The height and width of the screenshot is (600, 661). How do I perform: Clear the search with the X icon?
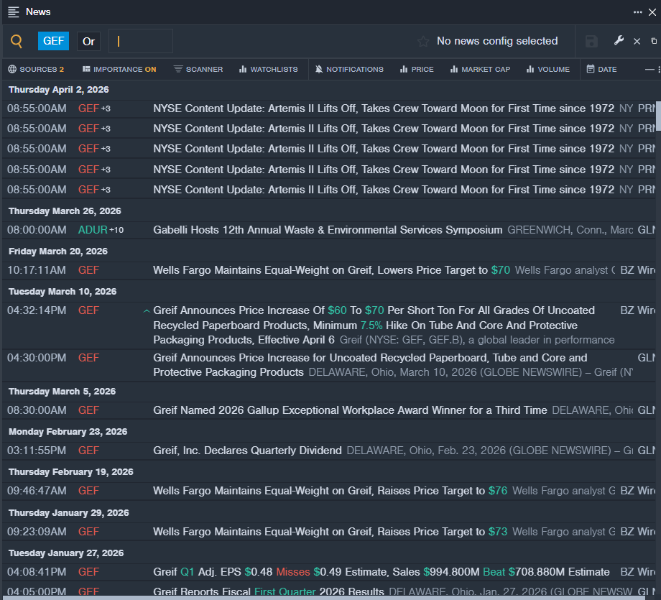click(637, 42)
